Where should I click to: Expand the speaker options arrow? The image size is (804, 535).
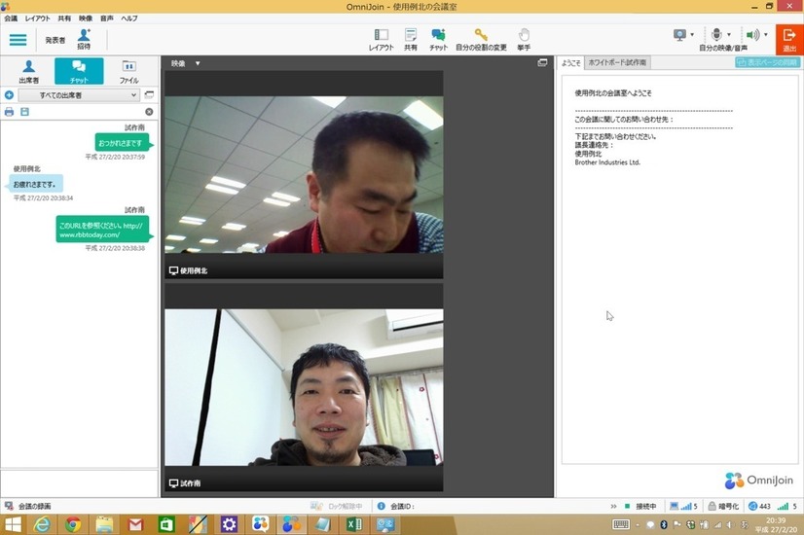(x=765, y=35)
